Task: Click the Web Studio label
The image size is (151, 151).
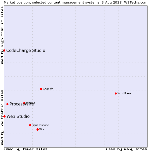Action: (18, 116)
